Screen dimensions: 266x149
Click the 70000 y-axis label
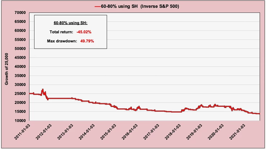click(x=20, y=13)
